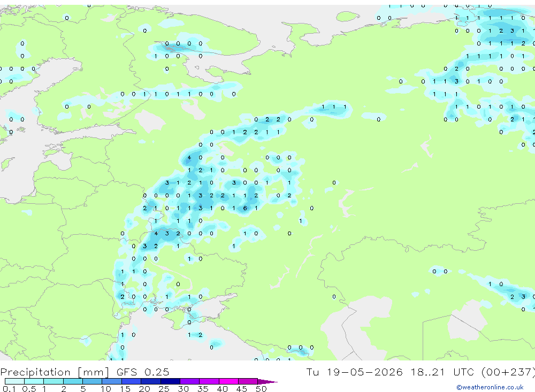Pick the legend swatch between 10 and 15
Screen dimensions: 535x392
[x=112, y=381]
